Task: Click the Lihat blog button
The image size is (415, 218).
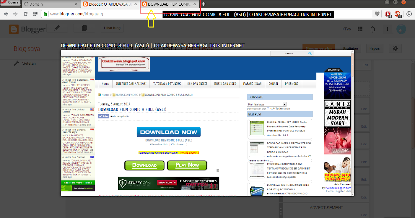Action: click(112, 28)
